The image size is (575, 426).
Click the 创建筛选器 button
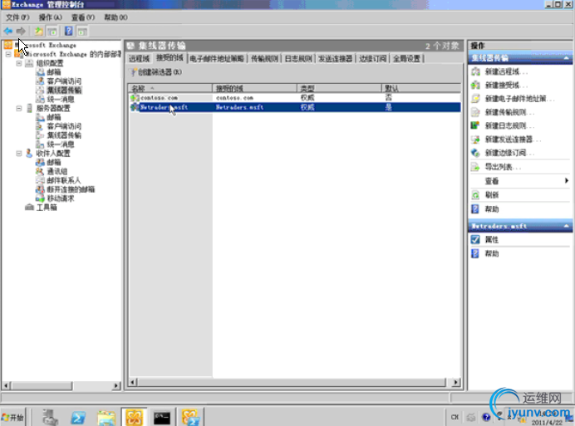point(156,72)
